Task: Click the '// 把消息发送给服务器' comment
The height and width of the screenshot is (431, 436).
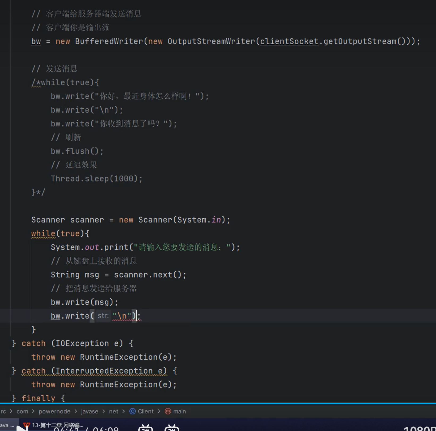Action: [x=94, y=289]
